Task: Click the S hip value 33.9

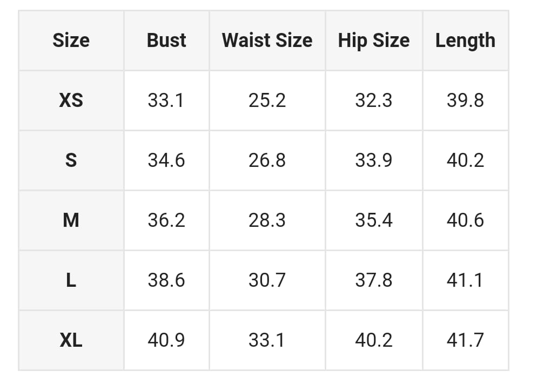Action: 374,160
